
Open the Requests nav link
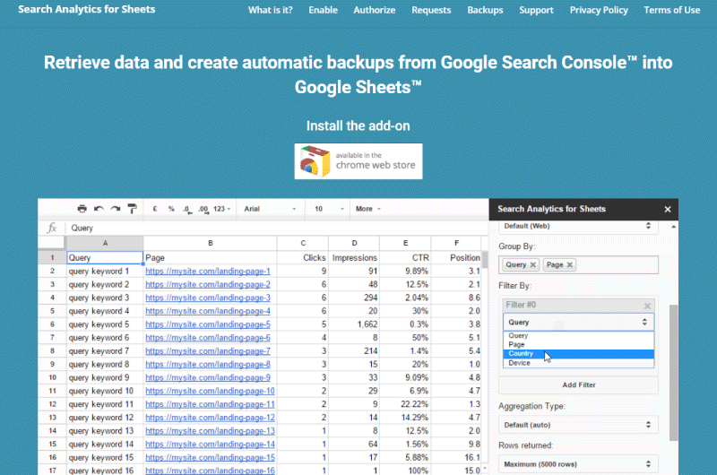click(x=431, y=10)
